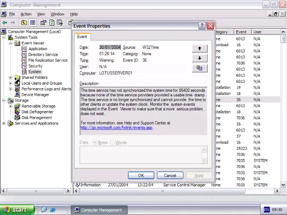Select the Application log icon

[x=24, y=49]
